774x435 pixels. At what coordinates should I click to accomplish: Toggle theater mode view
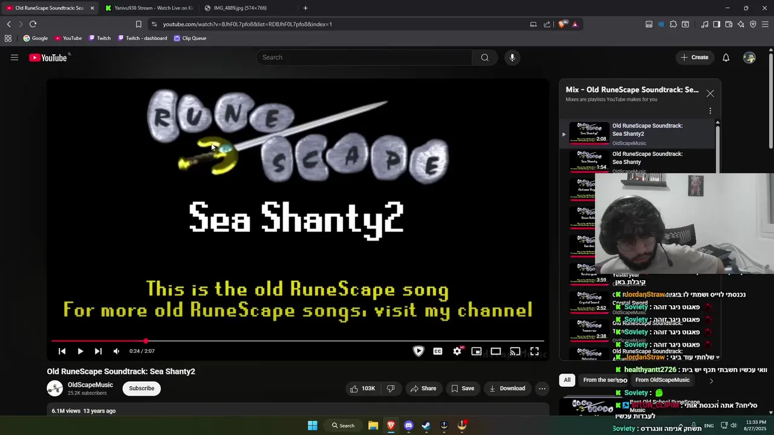tap(496, 351)
